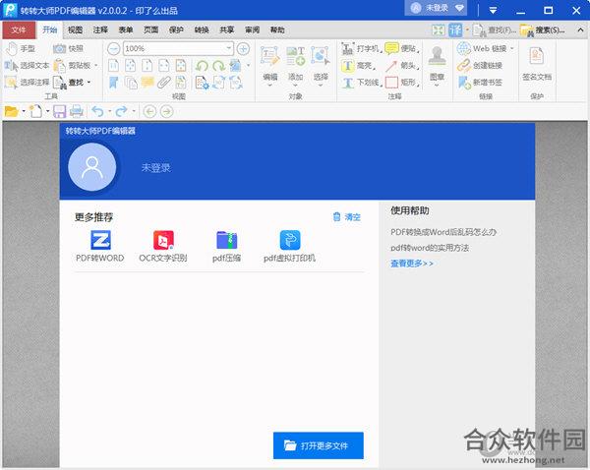Viewport: 590px width, 470px height.
Task: Switch to the Help (帮助) tab
Action: pyautogui.click(x=277, y=29)
